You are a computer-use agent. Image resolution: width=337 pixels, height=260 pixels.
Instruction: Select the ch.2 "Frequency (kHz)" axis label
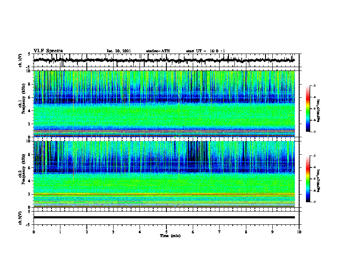pos(23,169)
